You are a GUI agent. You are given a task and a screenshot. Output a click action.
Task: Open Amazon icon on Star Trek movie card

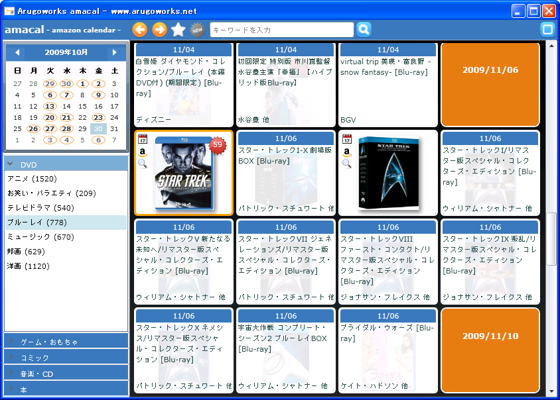143,152
